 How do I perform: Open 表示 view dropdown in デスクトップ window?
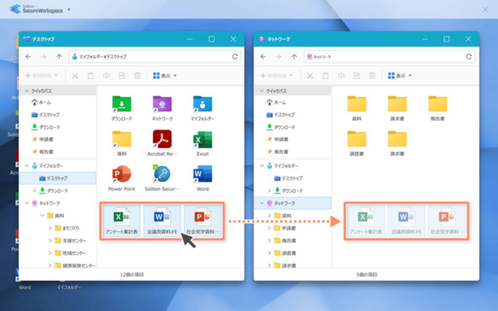165,76
